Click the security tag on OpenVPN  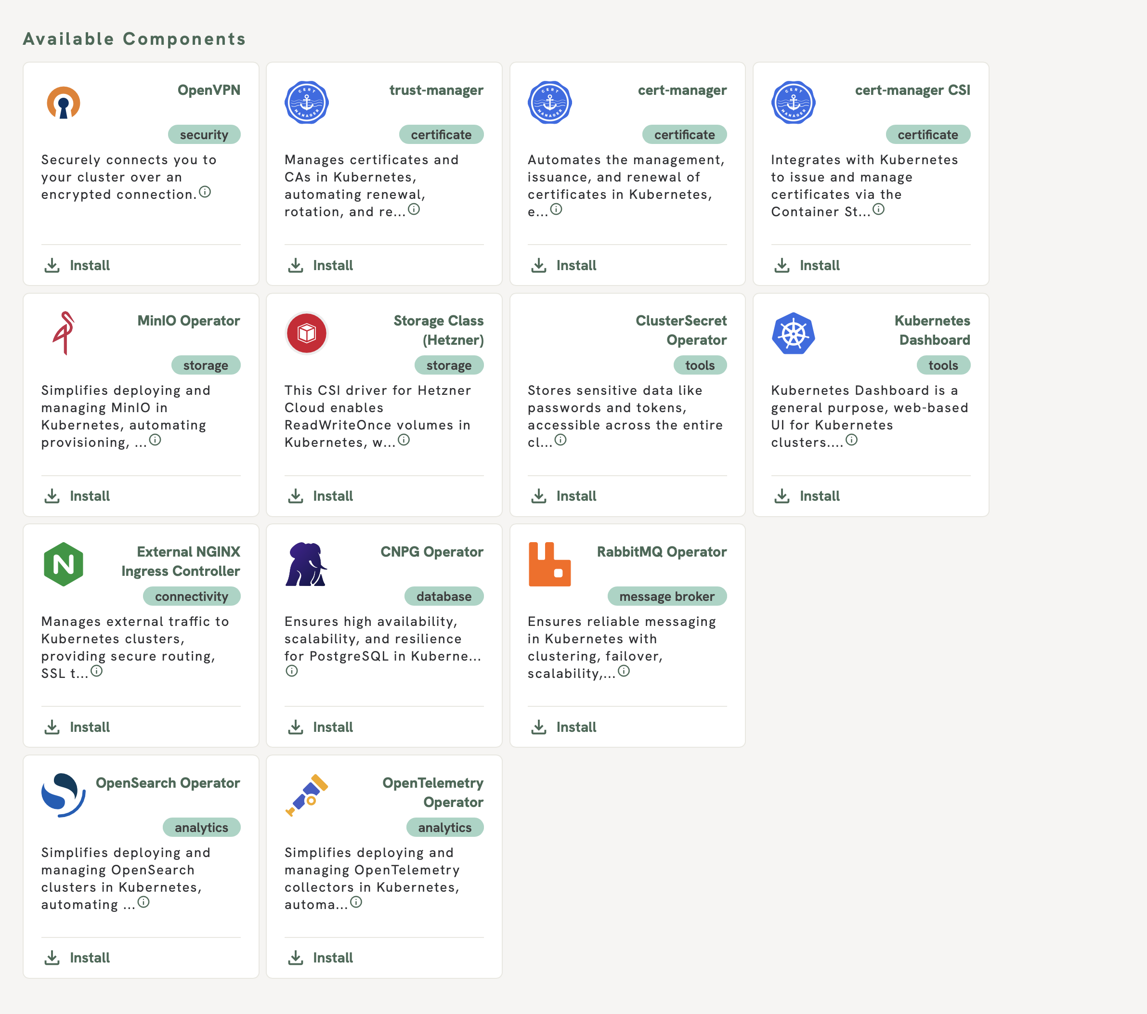point(204,135)
